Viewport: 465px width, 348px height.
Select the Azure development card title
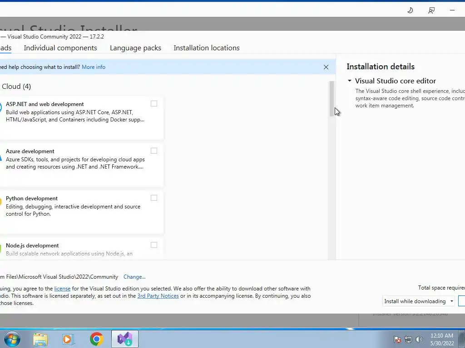coord(30,151)
